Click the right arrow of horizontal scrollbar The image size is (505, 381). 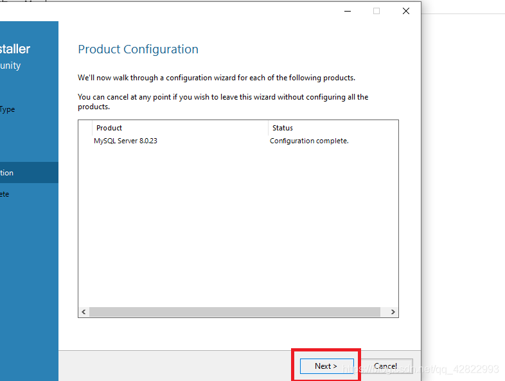pyautogui.click(x=393, y=312)
